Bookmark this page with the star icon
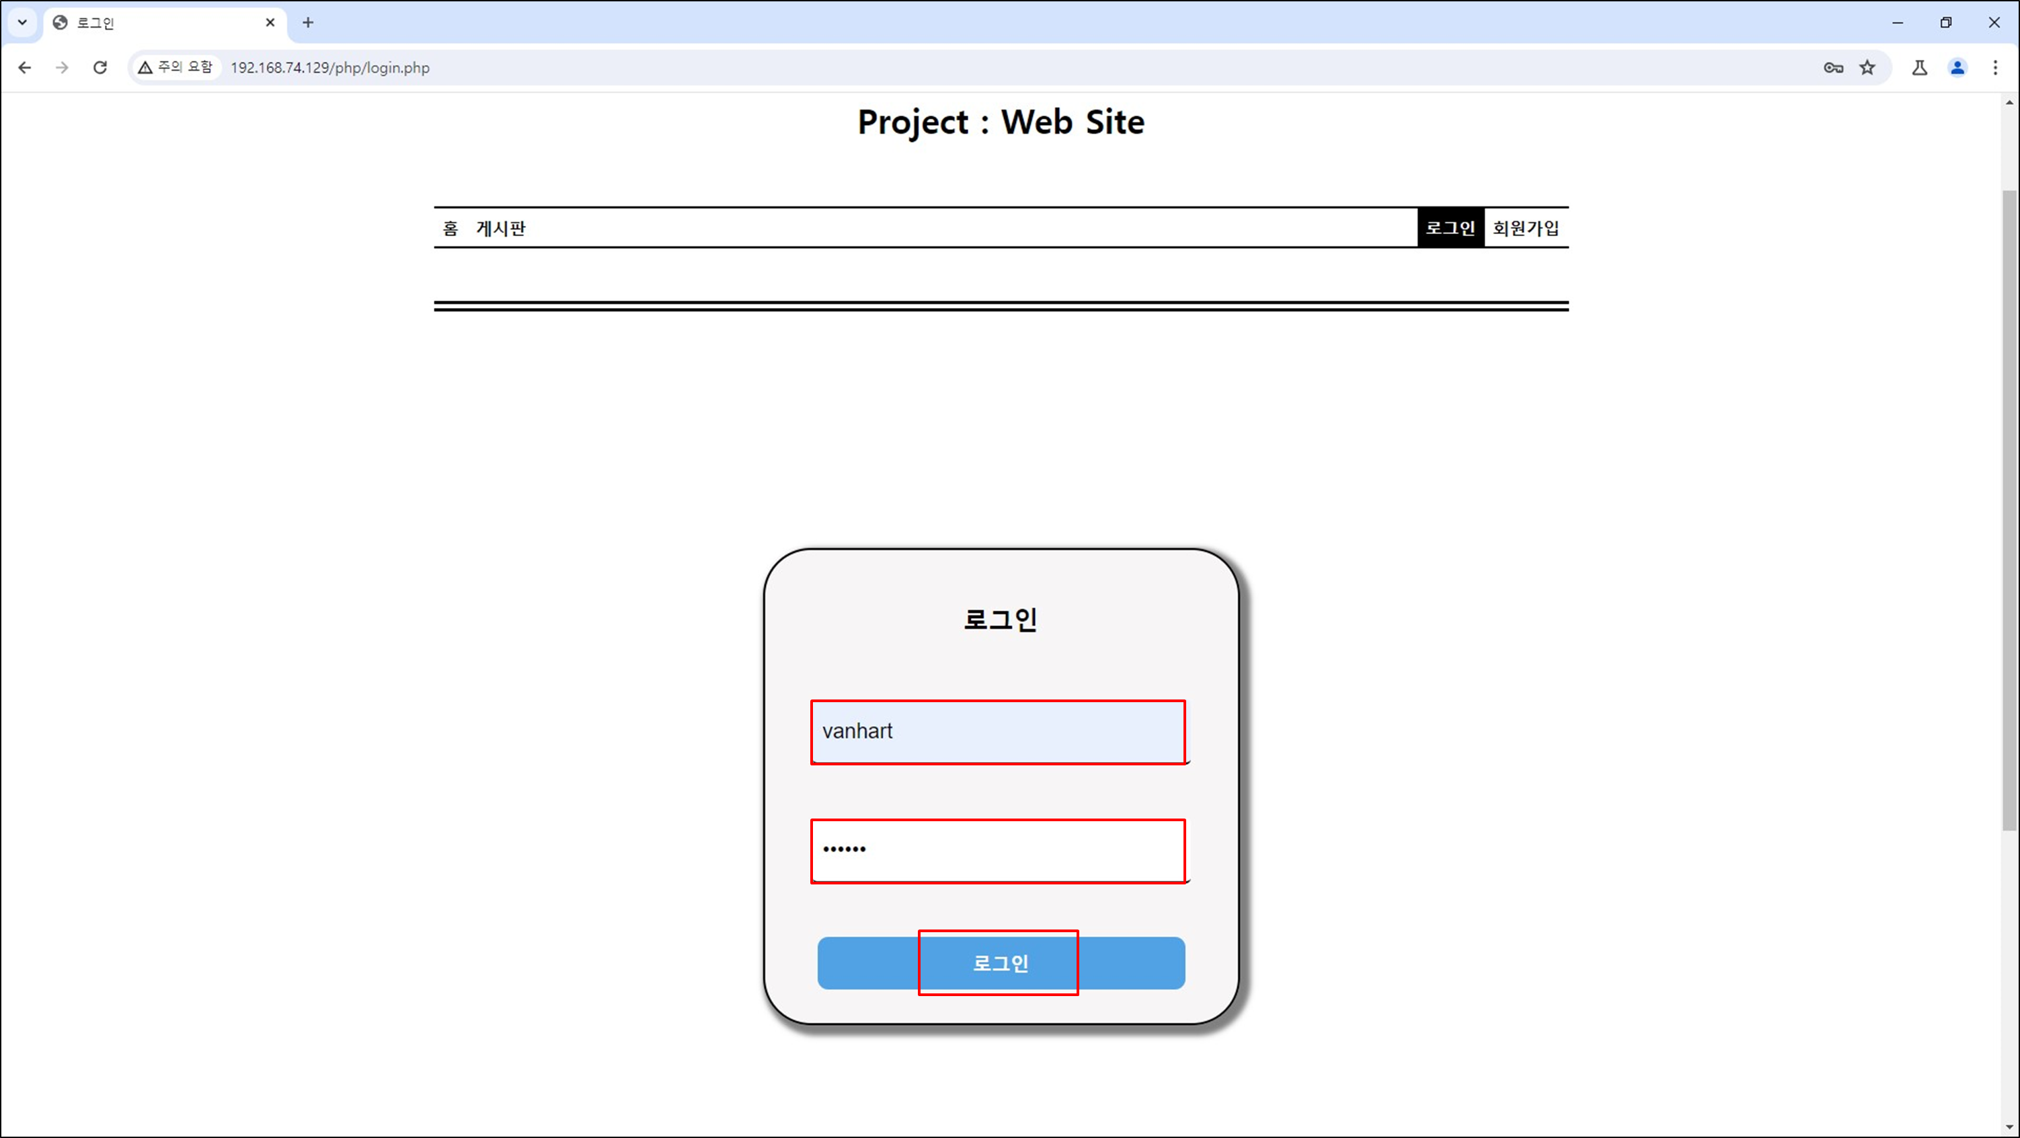This screenshot has width=2020, height=1138. [1867, 67]
